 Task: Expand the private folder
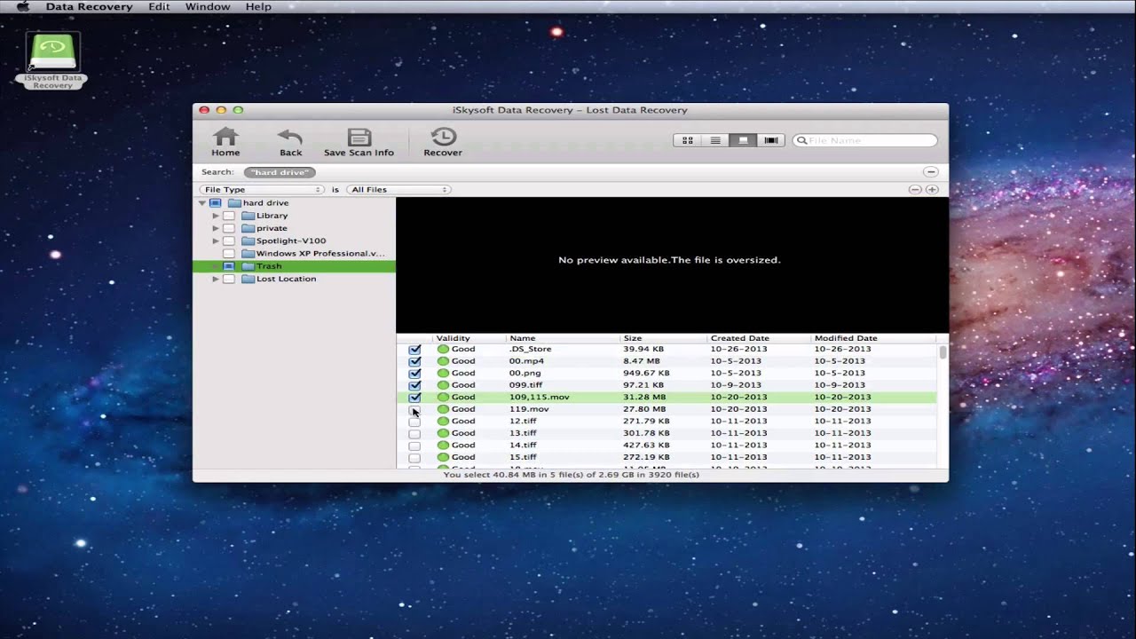point(216,228)
